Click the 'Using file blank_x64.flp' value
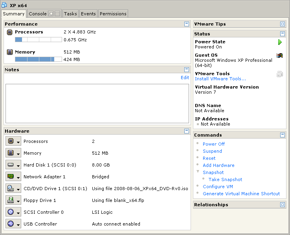This screenshot has width=290, height=235. tap(118, 200)
